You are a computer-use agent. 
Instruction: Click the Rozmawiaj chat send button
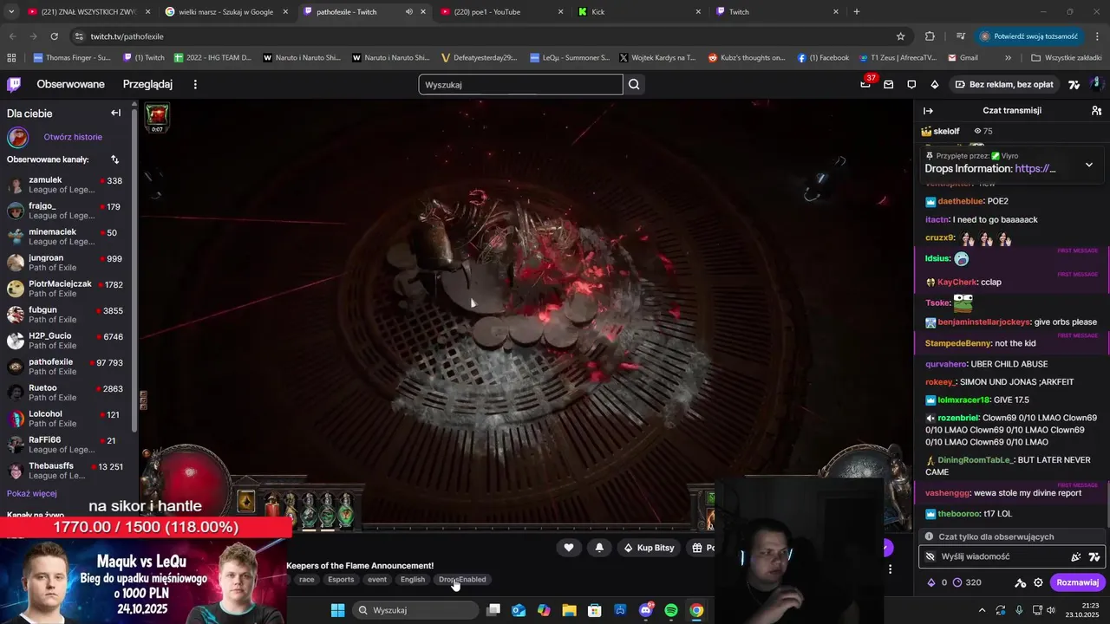pos(1077,582)
